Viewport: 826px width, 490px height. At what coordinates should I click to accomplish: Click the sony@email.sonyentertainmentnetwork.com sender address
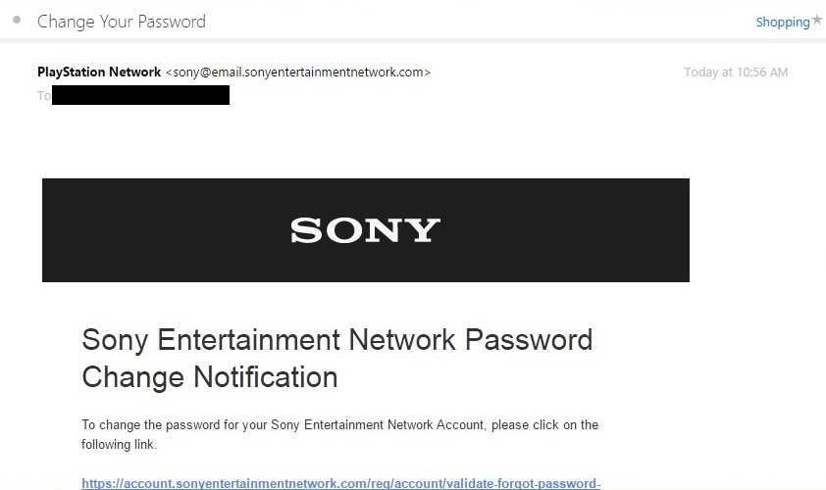(x=298, y=73)
